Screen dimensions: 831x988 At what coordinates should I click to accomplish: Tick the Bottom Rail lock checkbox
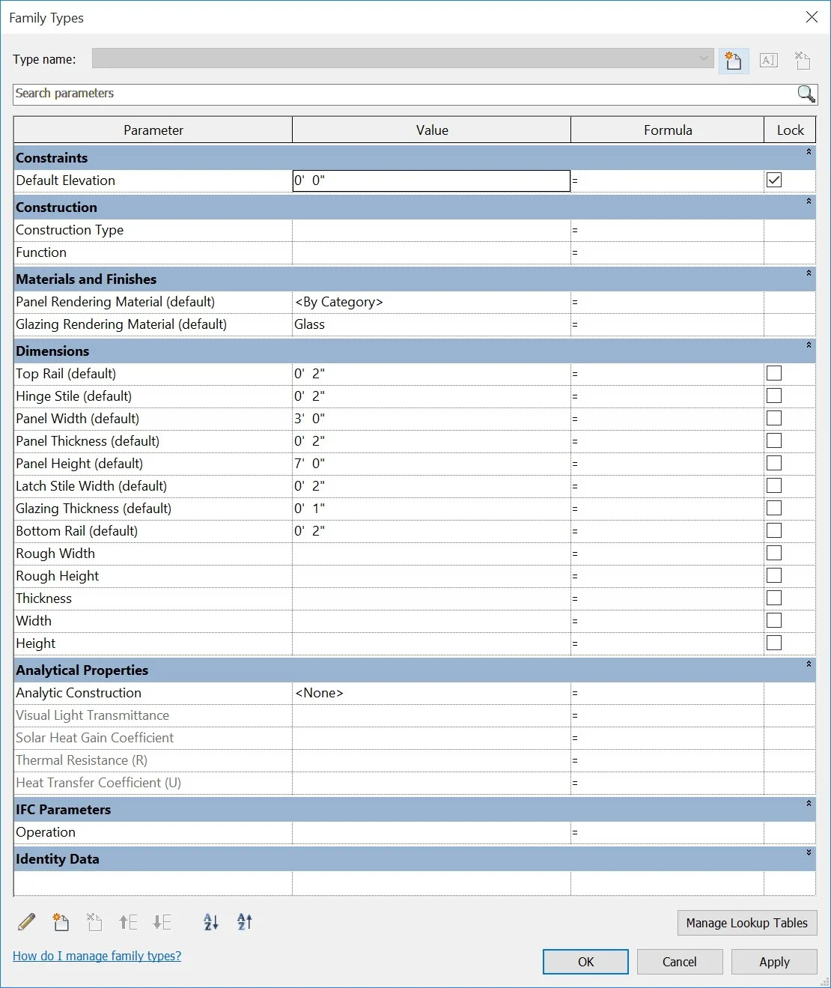click(774, 530)
